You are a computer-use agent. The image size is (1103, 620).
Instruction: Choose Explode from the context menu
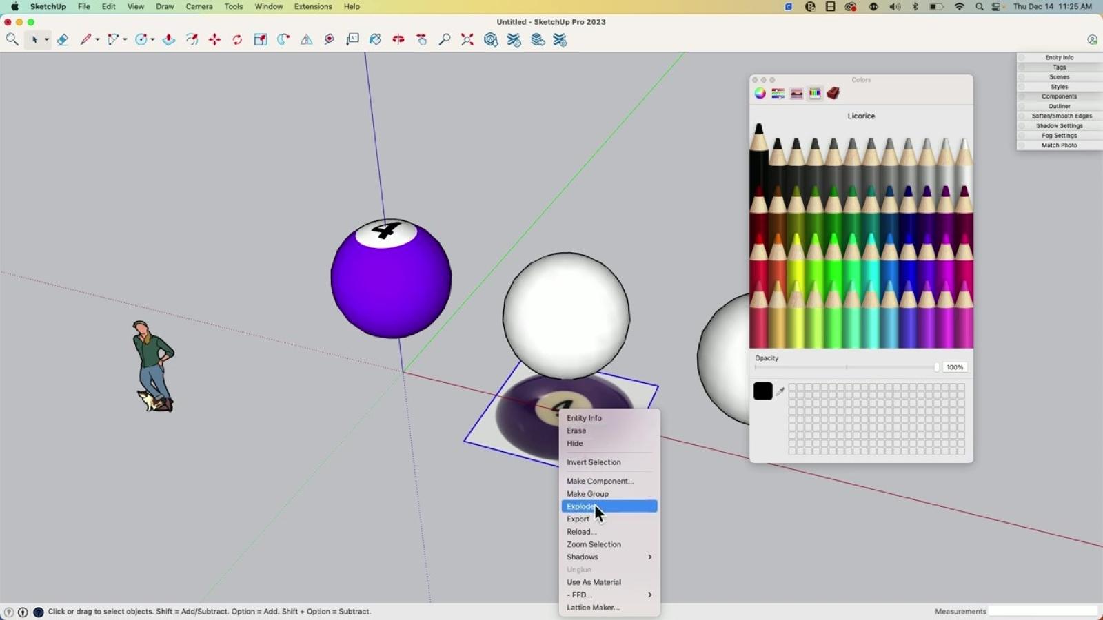click(580, 506)
